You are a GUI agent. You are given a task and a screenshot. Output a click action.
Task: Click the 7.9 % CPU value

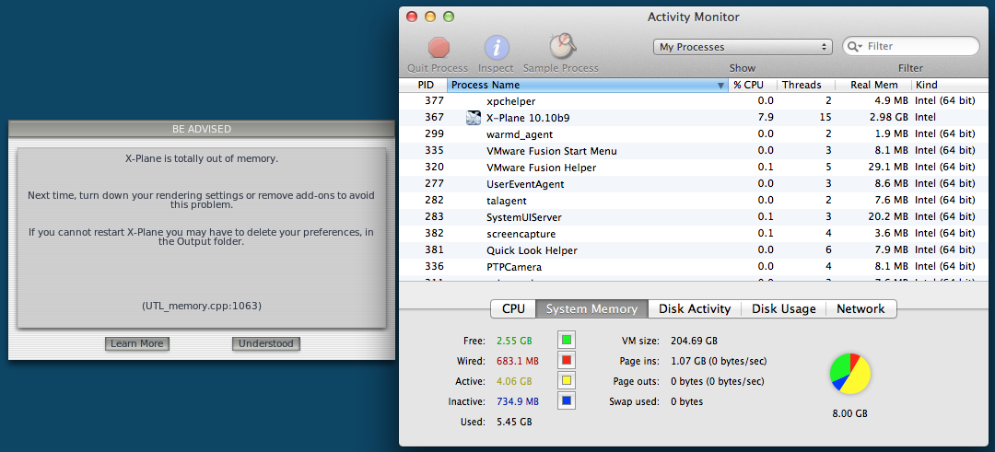pyautogui.click(x=766, y=117)
